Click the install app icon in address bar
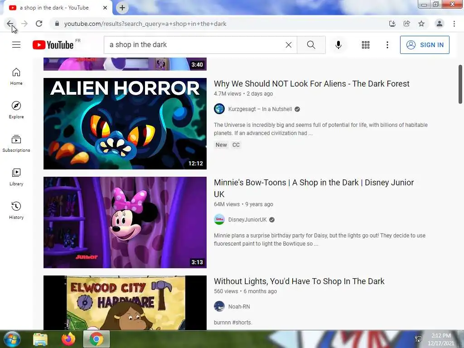464x348 pixels. pos(392,24)
